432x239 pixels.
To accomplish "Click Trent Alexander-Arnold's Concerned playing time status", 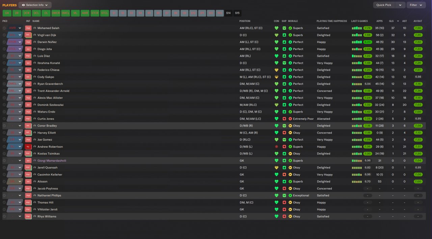I will pos(324,91).
